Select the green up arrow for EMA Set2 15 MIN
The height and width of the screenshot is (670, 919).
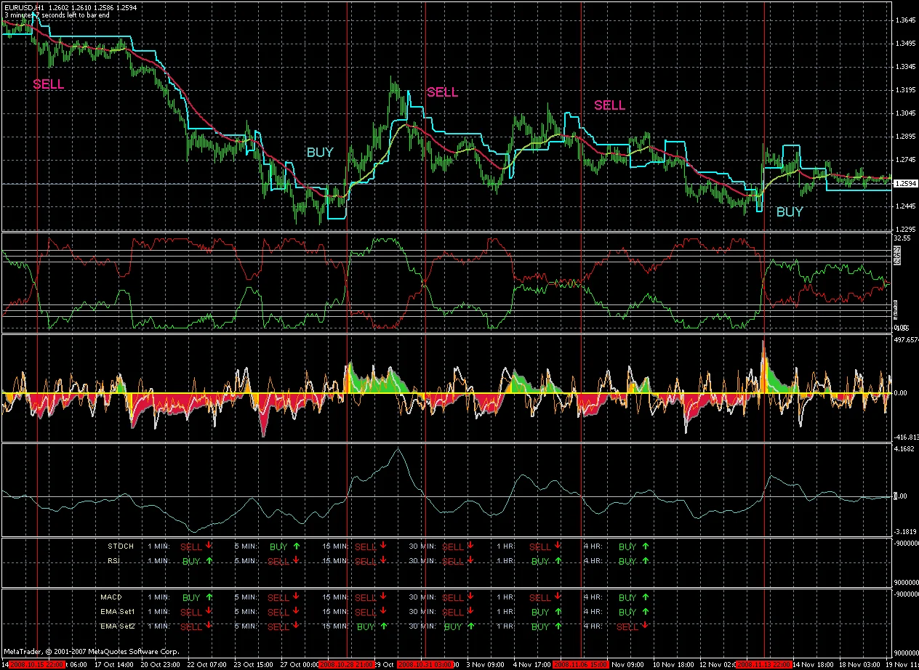(x=383, y=626)
